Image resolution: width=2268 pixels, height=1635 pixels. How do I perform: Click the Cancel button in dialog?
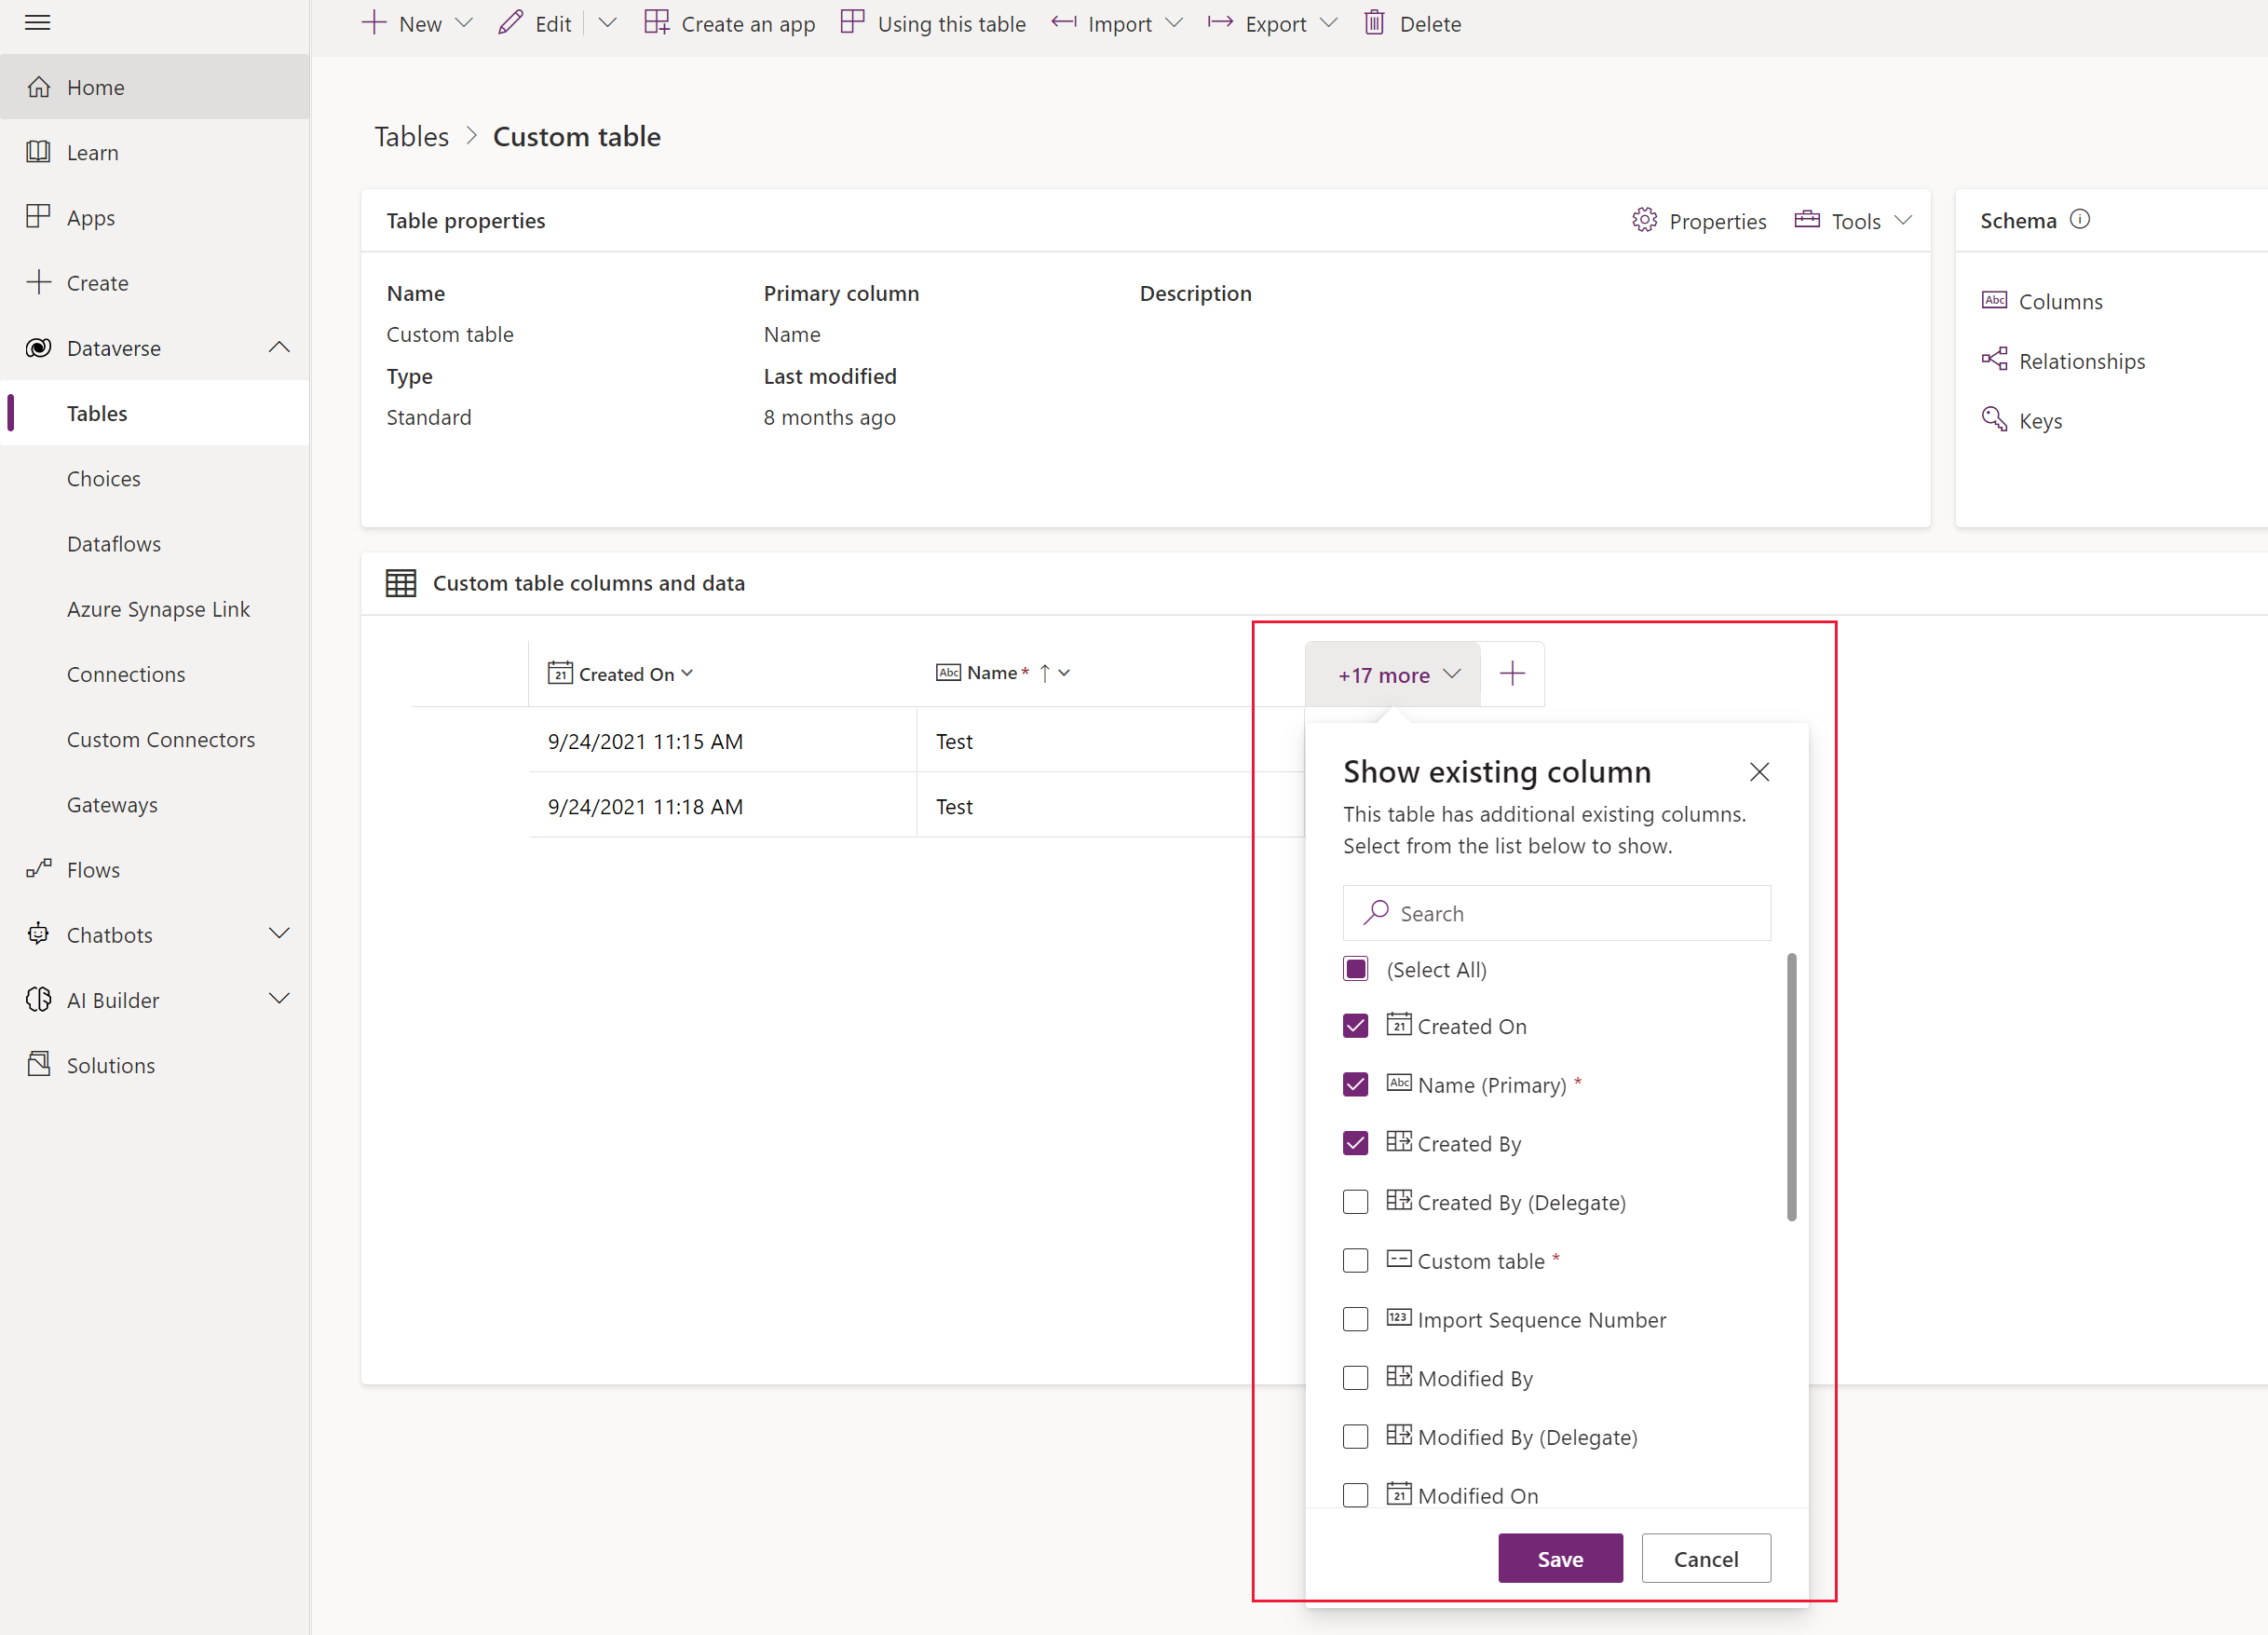tap(1704, 1558)
